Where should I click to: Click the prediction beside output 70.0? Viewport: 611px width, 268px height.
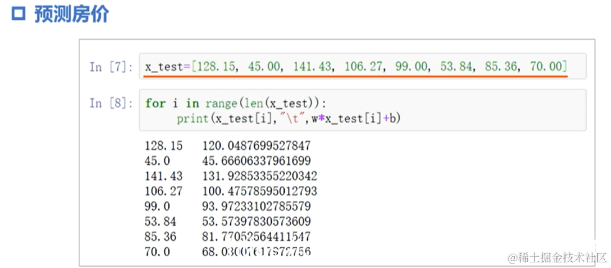pos(257,252)
